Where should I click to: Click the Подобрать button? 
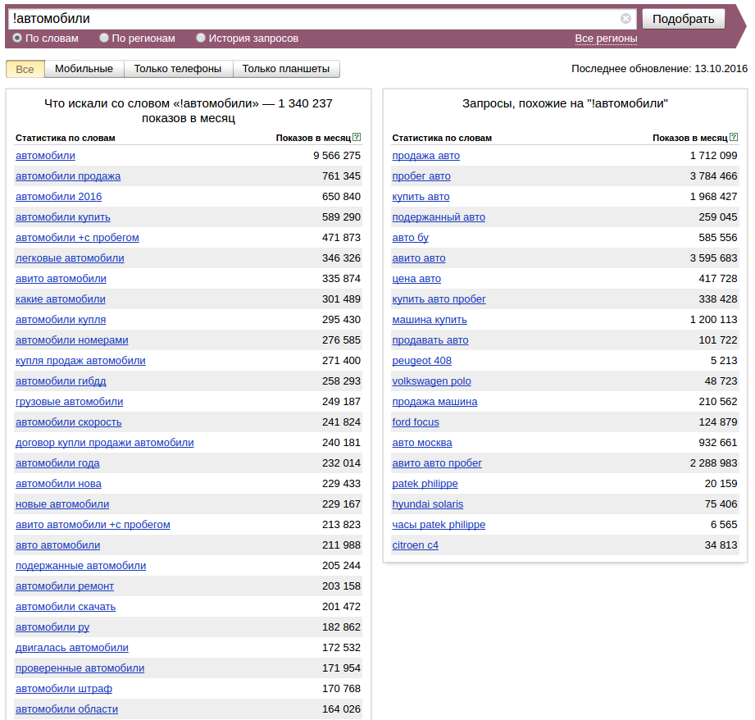coord(683,19)
